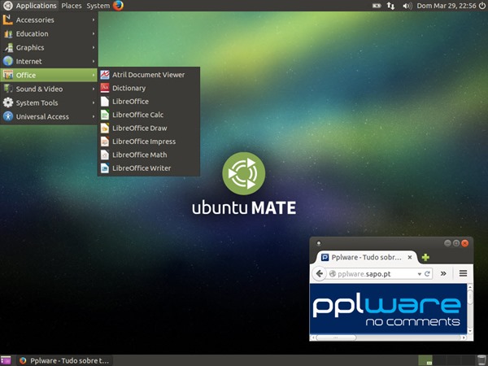Open the Applications menu
Viewport: 488px width, 366px height.
36,6
